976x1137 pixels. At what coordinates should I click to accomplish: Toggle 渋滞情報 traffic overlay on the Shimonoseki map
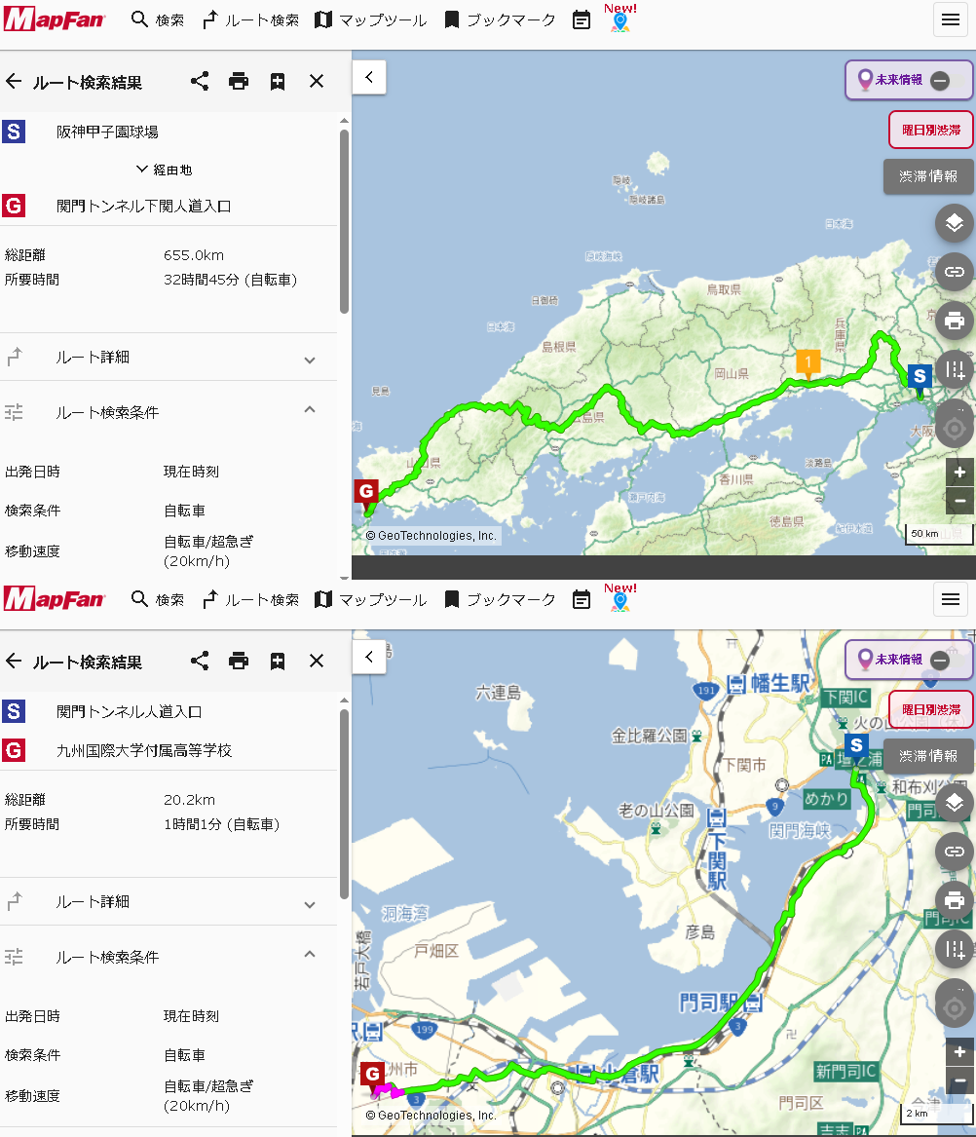tap(927, 755)
